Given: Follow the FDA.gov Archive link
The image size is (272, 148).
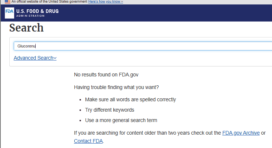Looking at the screenshot, I should pyautogui.click(x=241, y=133).
